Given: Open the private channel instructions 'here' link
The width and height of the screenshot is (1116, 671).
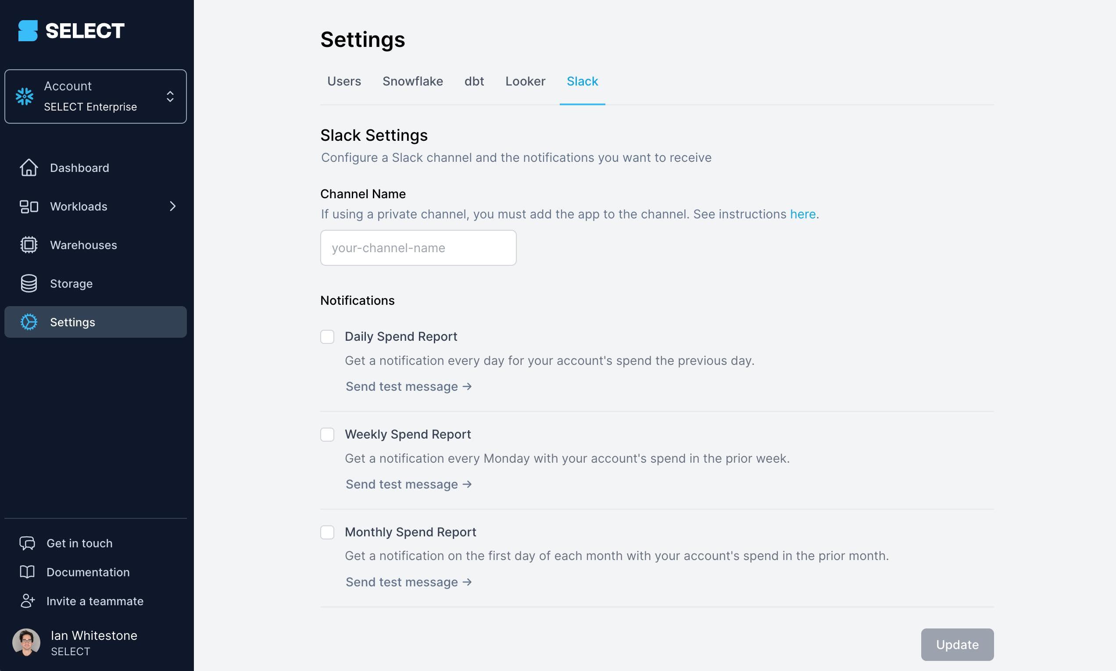Looking at the screenshot, I should point(803,214).
